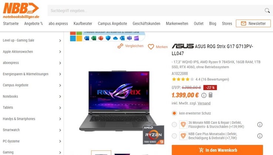Select 36 Monate NBB Care & Repair option
Viewport: 273px width, 155px height.
click(x=174, y=125)
